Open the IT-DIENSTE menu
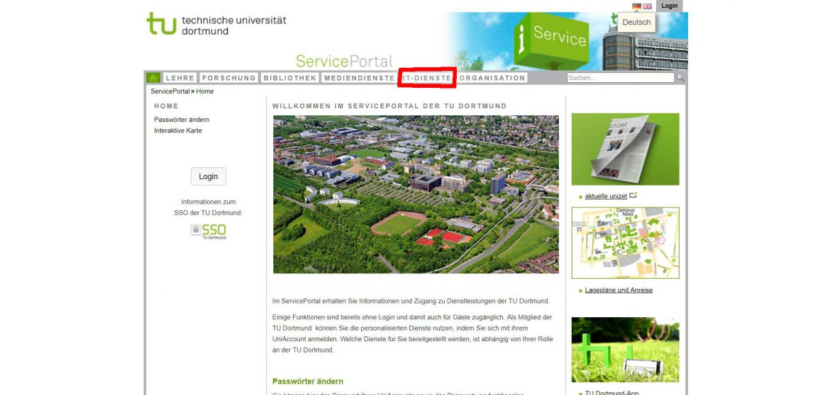830x395 pixels. tap(426, 78)
